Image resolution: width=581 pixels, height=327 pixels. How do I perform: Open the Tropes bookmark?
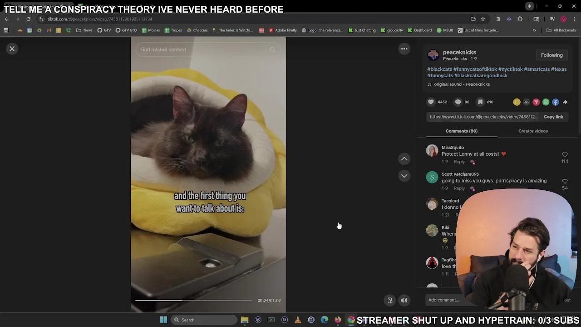[x=173, y=30]
